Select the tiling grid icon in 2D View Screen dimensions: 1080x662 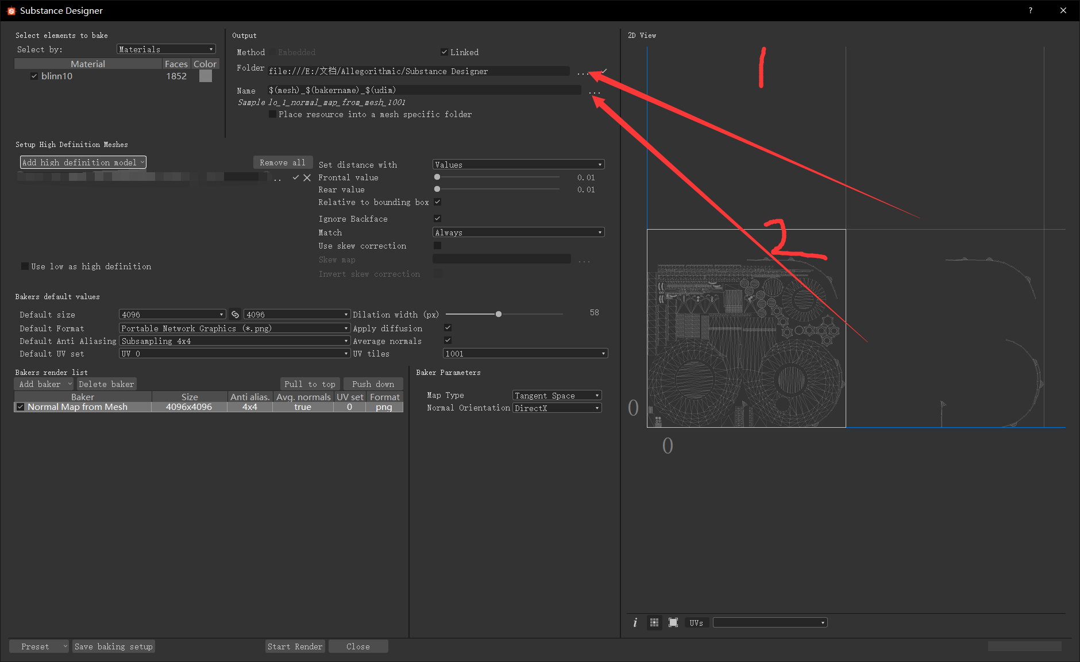tap(654, 622)
